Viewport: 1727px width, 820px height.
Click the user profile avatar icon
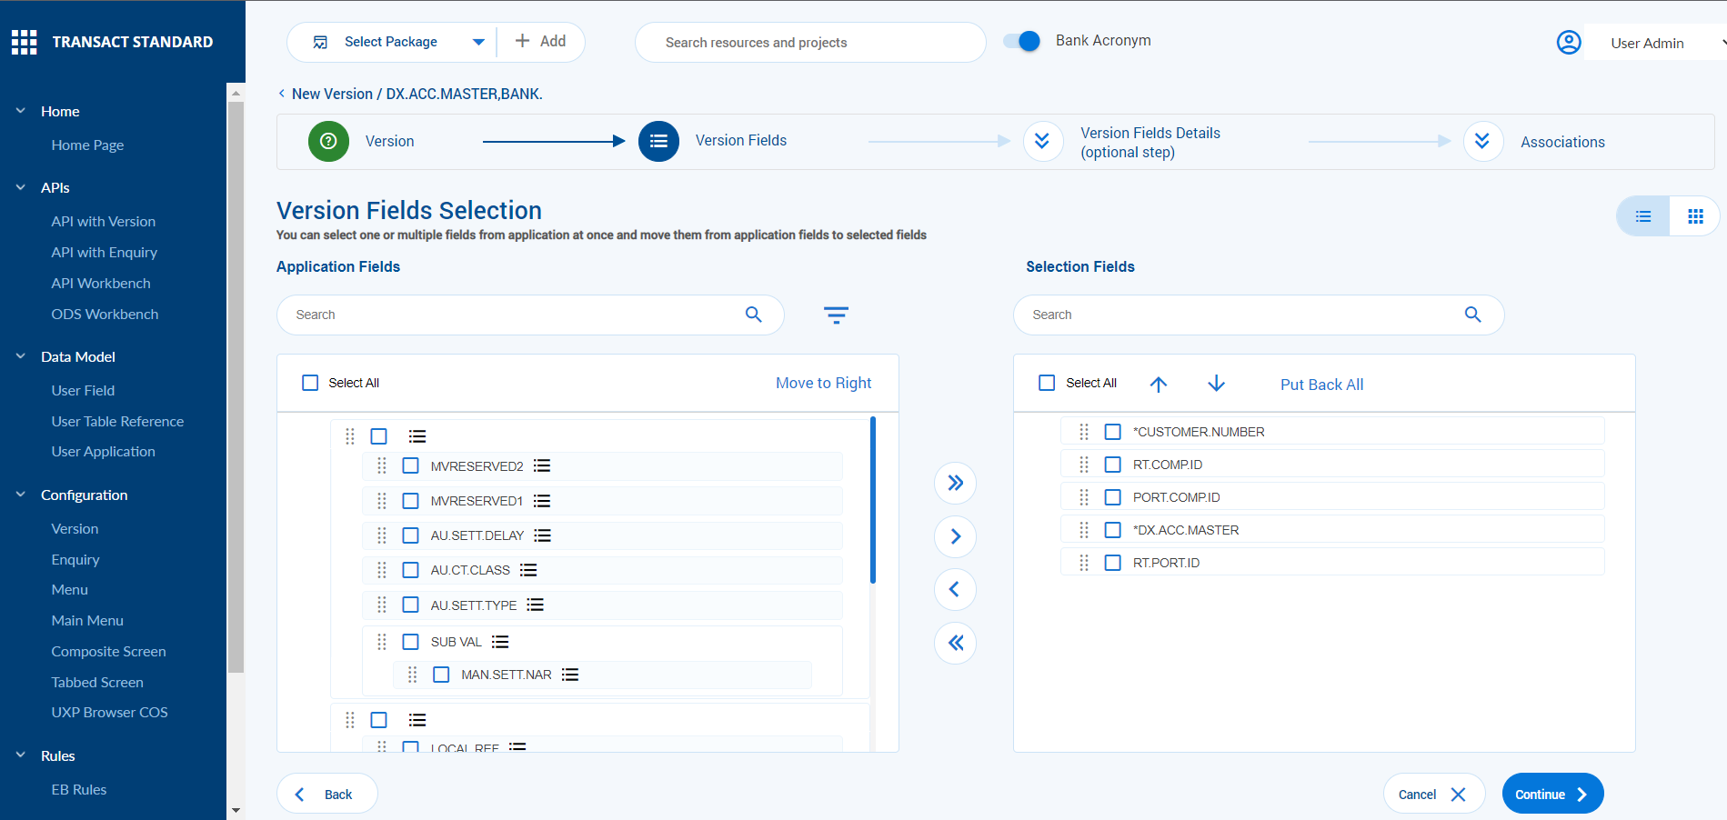click(x=1569, y=43)
